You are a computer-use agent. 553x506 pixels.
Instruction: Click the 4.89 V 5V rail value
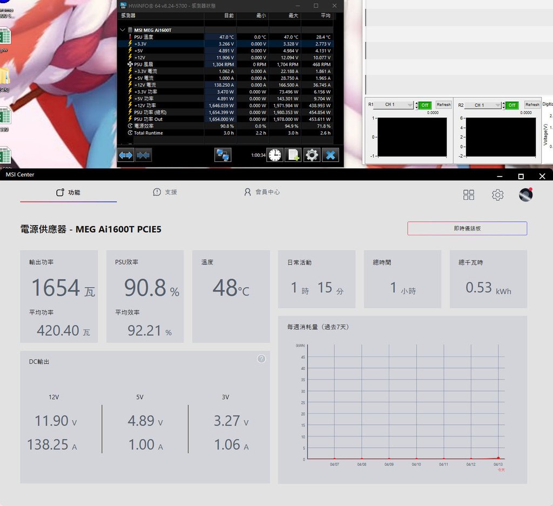(145, 421)
